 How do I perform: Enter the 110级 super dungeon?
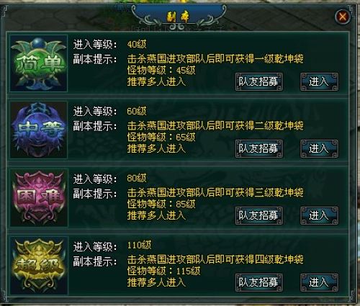[320, 282]
